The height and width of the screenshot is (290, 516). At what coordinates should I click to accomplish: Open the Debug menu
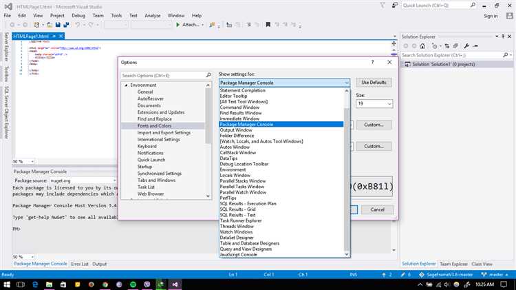pyautogui.click(x=78, y=15)
